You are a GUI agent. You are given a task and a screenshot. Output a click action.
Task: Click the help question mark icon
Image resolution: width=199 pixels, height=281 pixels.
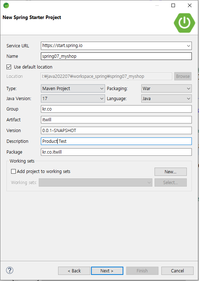click(x=10, y=270)
